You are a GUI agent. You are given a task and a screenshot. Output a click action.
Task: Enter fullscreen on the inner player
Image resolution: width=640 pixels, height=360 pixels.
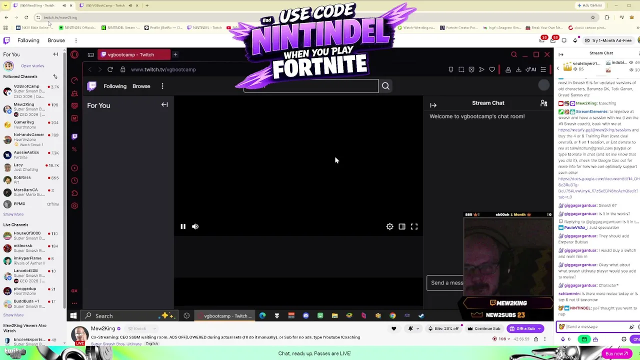(x=414, y=226)
